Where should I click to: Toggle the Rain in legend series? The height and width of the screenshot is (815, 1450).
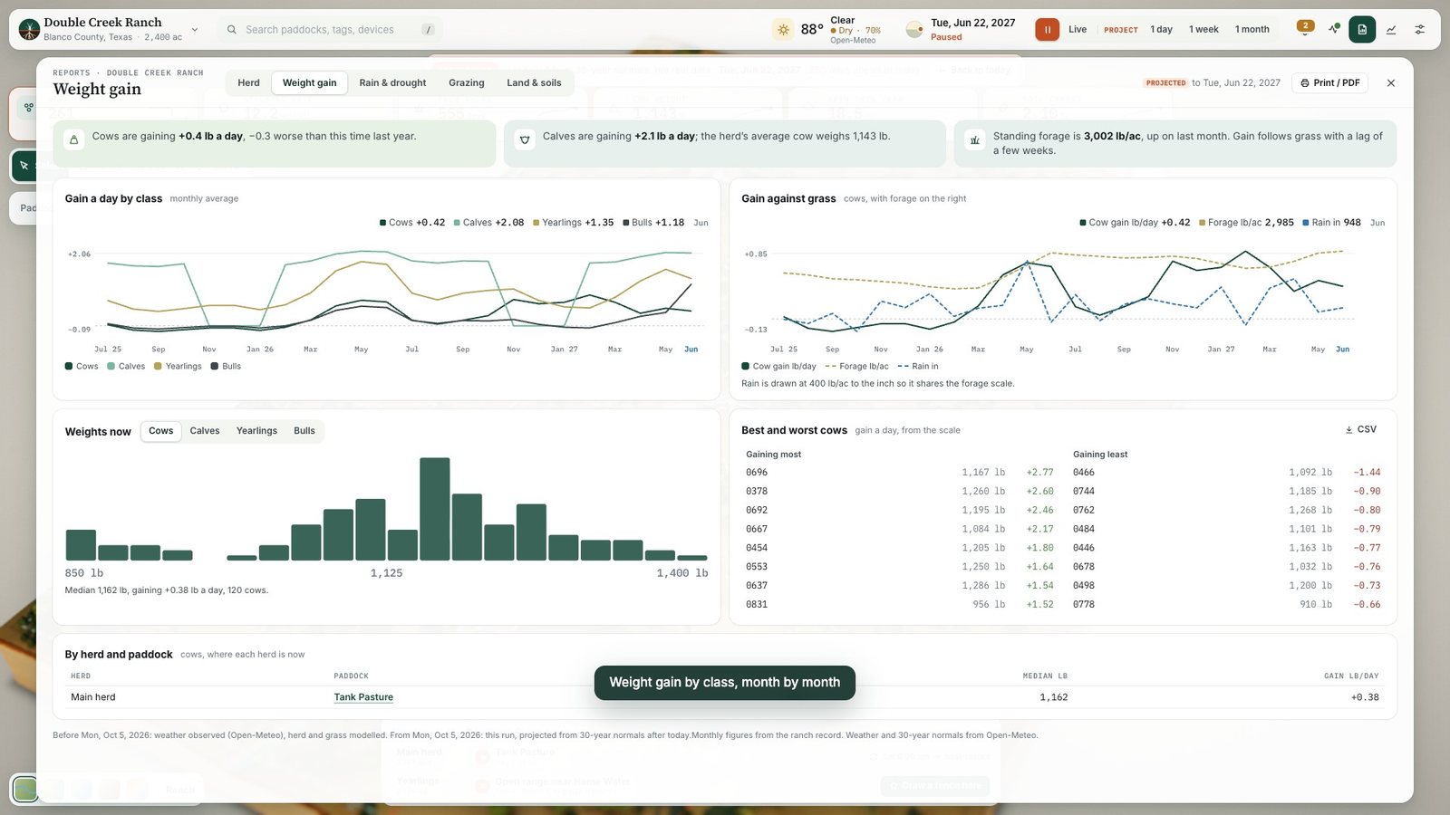point(918,366)
